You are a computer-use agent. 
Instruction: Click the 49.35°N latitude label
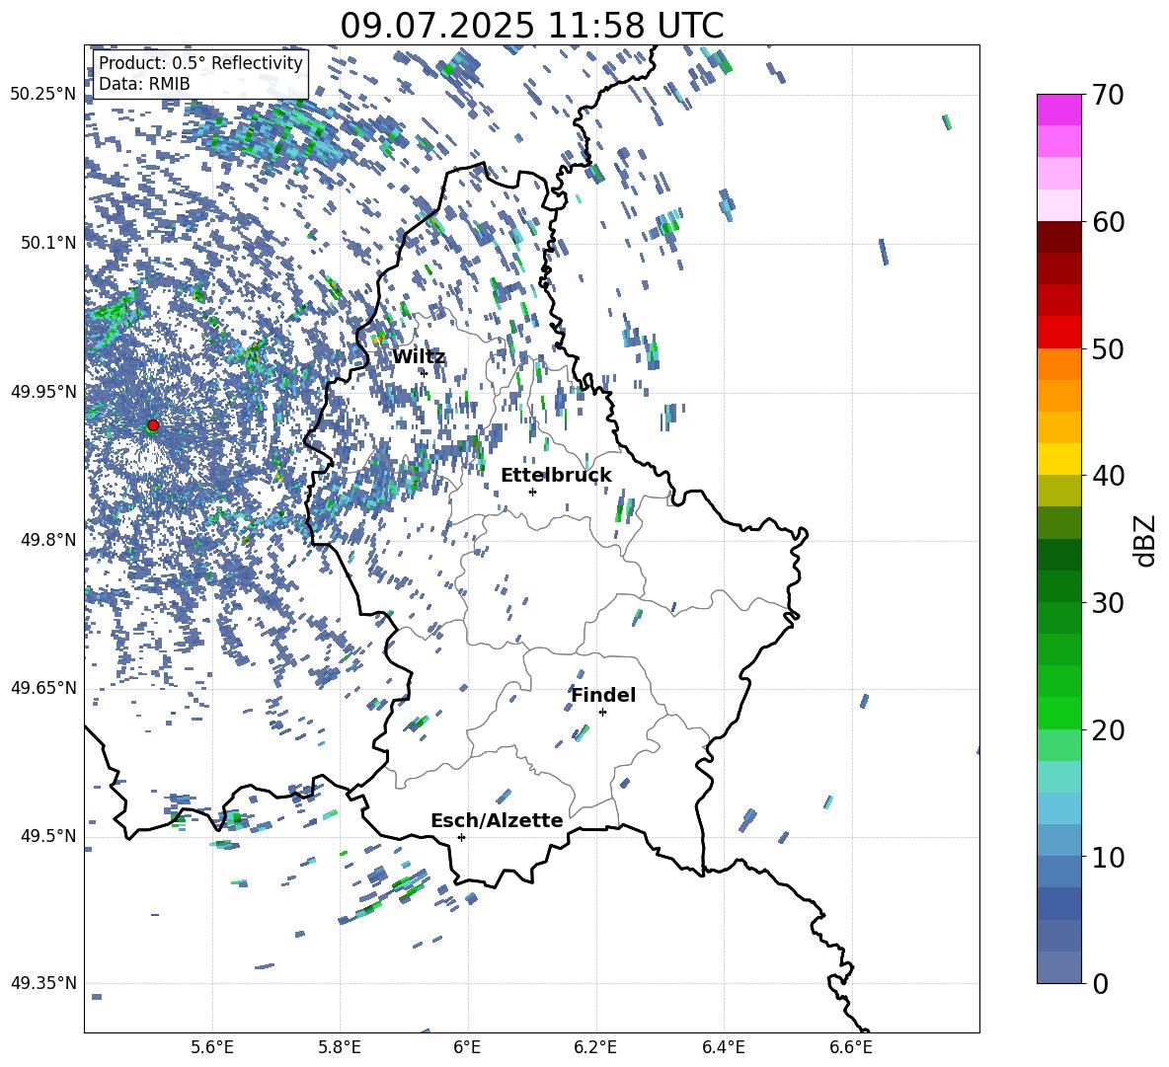43,983
